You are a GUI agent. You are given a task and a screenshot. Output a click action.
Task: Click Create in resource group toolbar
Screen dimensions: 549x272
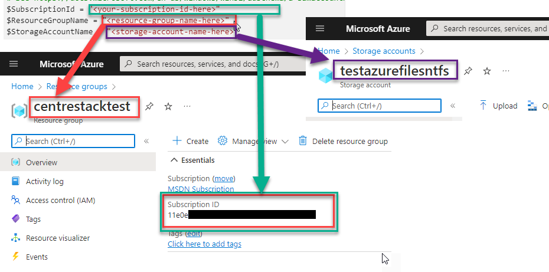(x=191, y=142)
